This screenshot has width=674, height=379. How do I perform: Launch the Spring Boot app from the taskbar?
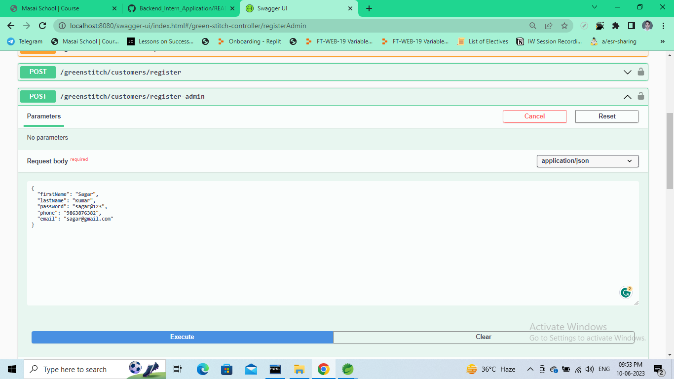point(348,369)
